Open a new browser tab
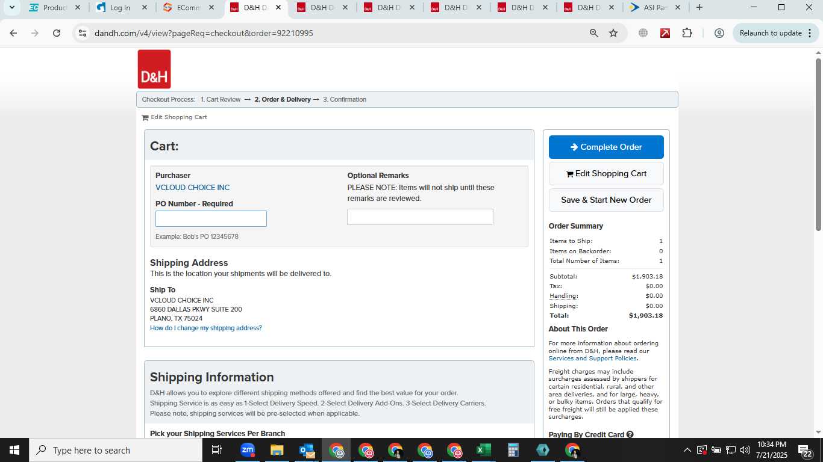The height and width of the screenshot is (462, 823). (x=699, y=8)
